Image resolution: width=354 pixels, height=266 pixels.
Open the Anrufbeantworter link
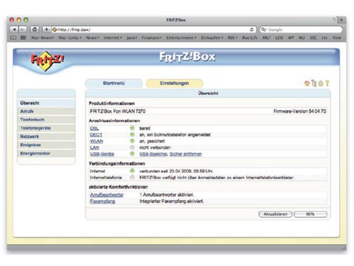(x=107, y=195)
